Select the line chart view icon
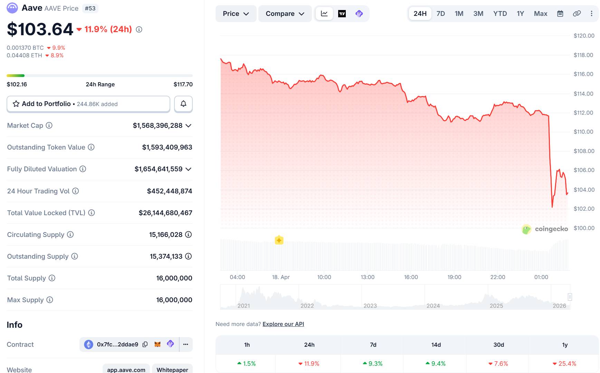 point(324,13)
